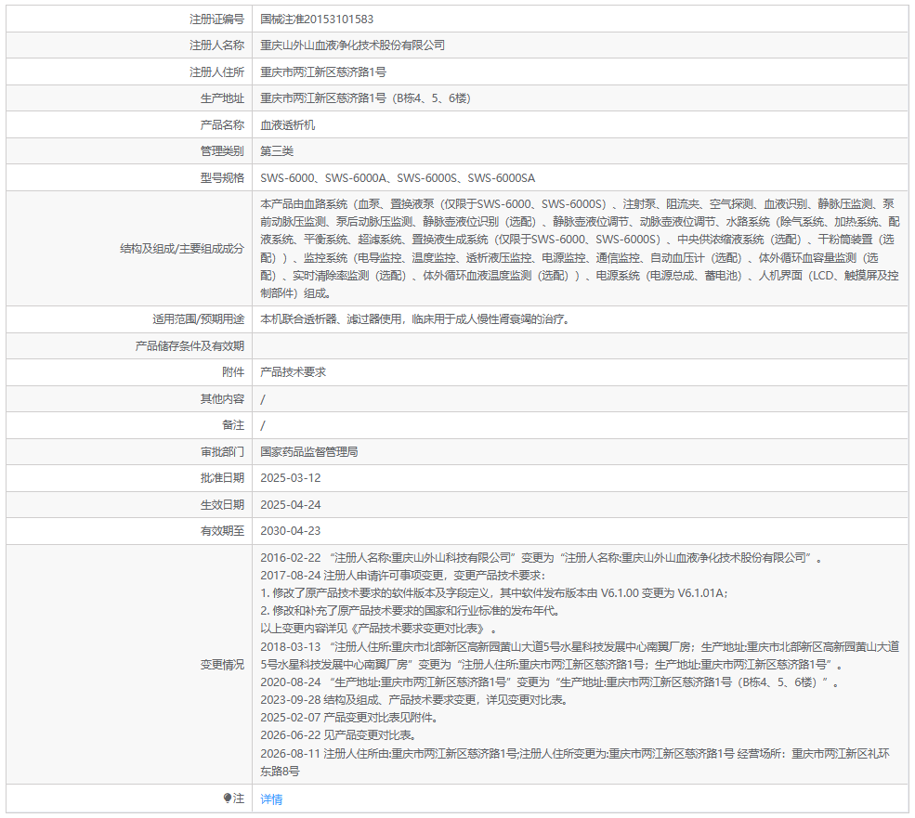This screenshot has width=915, height=818.
Task: Select the 2025-02-07 change record line
Action: click(x=349, y=718)
